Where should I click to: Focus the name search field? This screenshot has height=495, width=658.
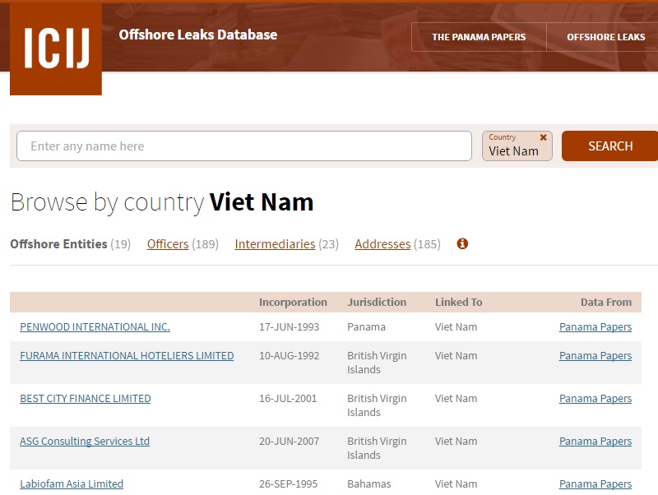(244, 146)
